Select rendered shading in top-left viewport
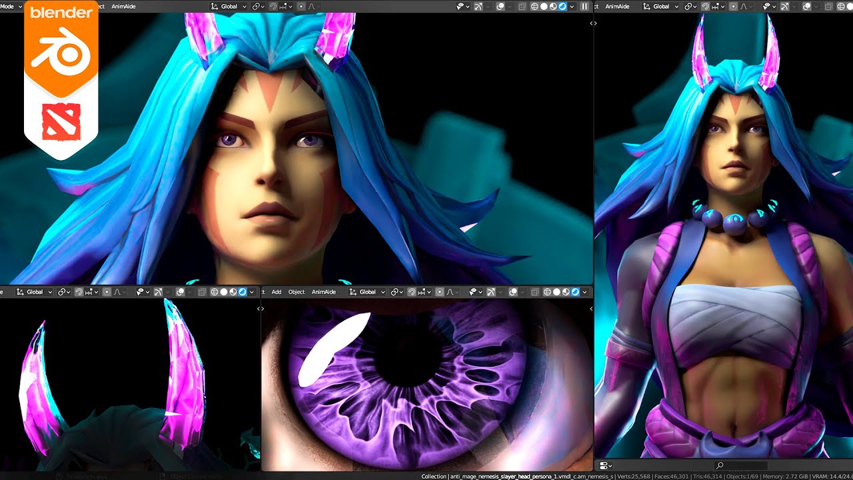The width and height of the screenshot is (853, 480). click(562, 6)
